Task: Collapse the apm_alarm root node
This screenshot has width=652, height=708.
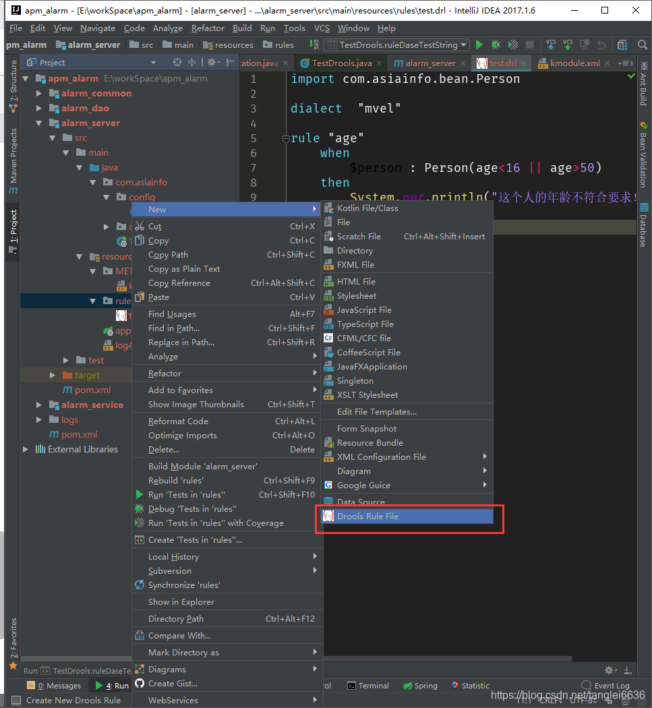Action: tap(26, 79)
